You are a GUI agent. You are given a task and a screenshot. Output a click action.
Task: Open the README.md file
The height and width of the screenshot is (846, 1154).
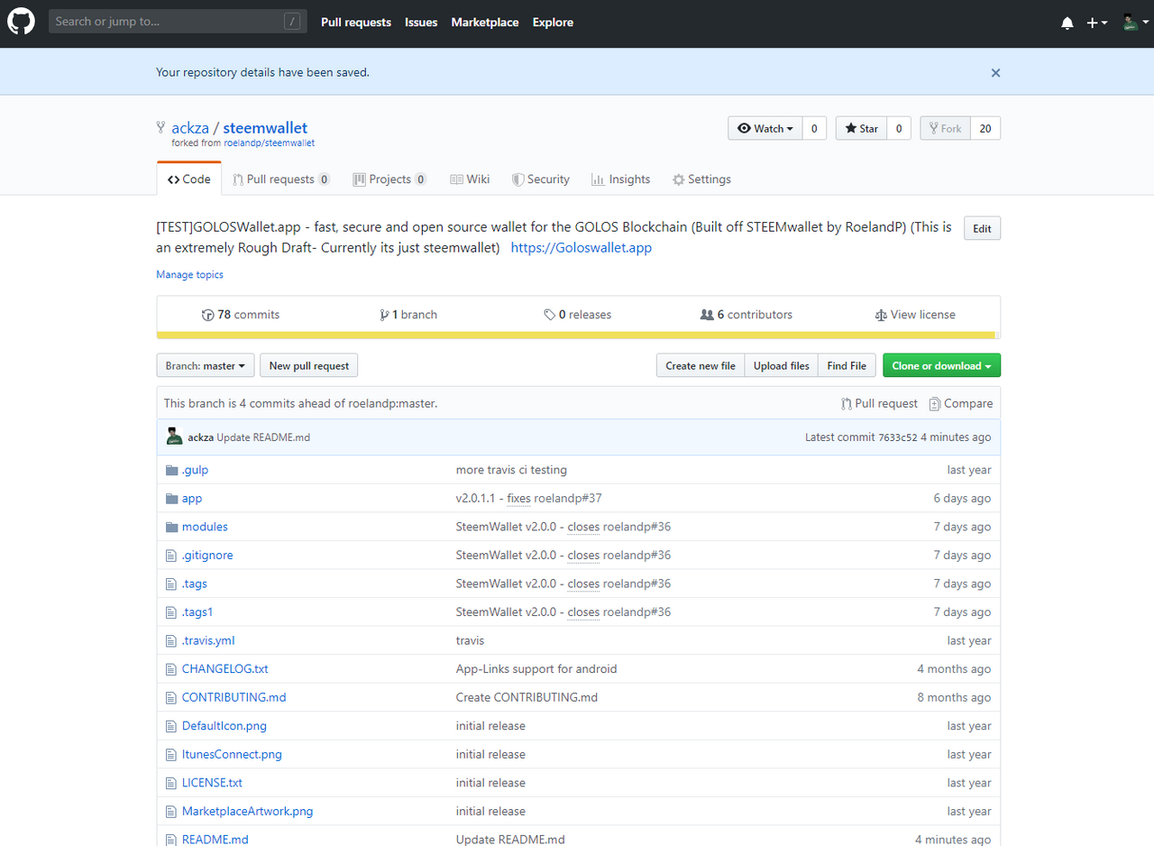click(x=215, y=840)
